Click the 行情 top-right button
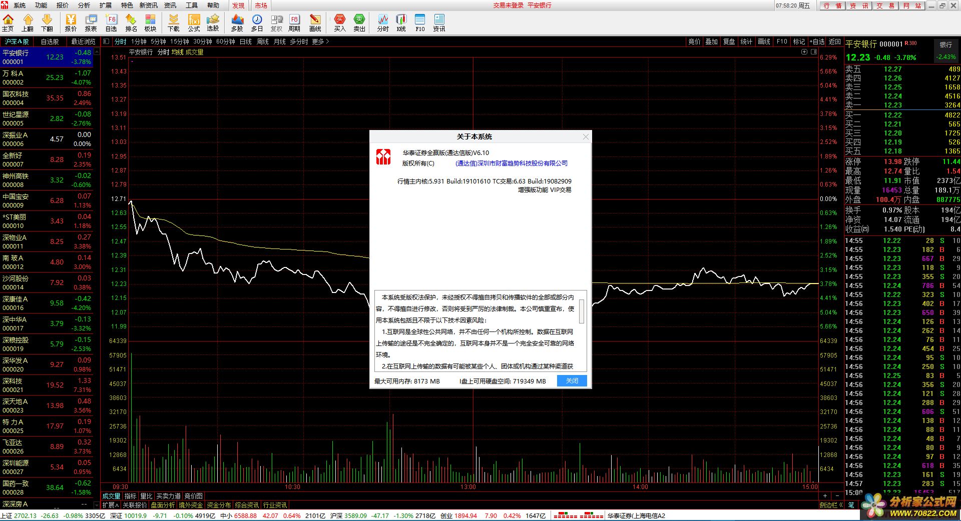Image resolution: width=961 pixels, height=521 pixels. pos(832,5)
